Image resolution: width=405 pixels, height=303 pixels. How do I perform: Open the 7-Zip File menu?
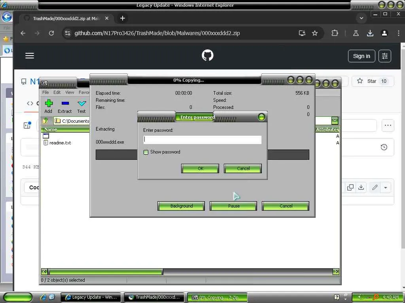click(x=45, y=92)
